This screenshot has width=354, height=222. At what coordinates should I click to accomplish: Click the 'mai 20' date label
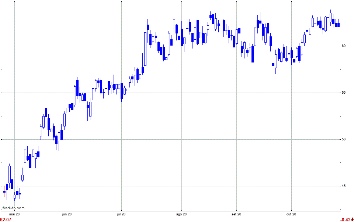click(x=14, y=214)
